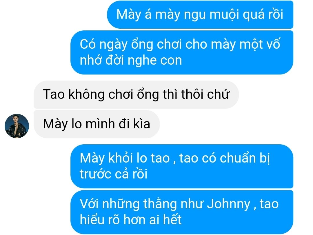Tap the 'Mày lo mình đi kìa' bubble
The image size is (313, 235).
[x=97, y=124]
